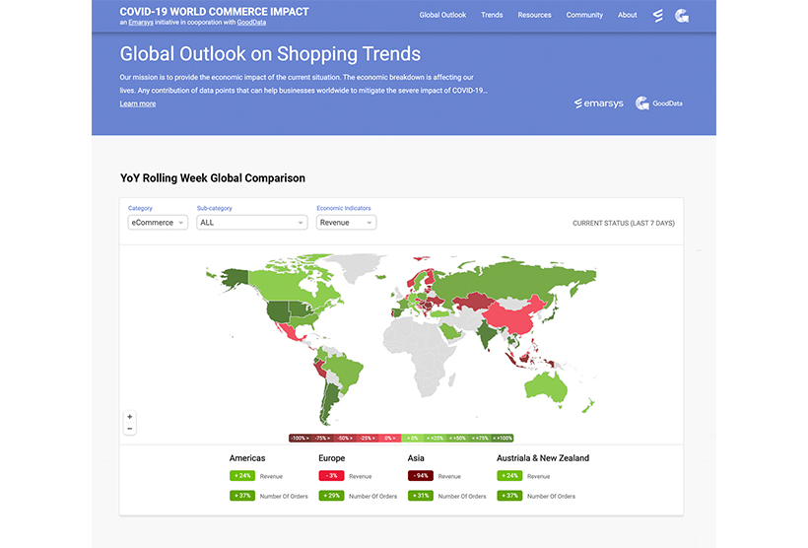Open the Economic Indicators Revenue dropdown
808x548 pixels.
click(346, 223)
